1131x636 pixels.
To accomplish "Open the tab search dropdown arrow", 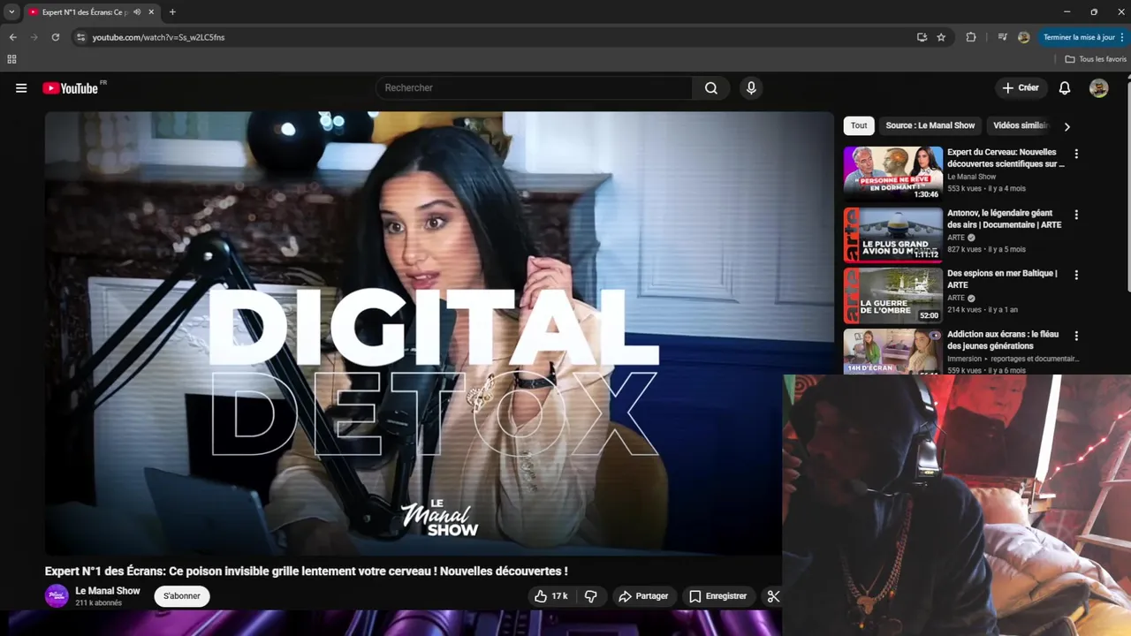I will click(x=11, y=12).
